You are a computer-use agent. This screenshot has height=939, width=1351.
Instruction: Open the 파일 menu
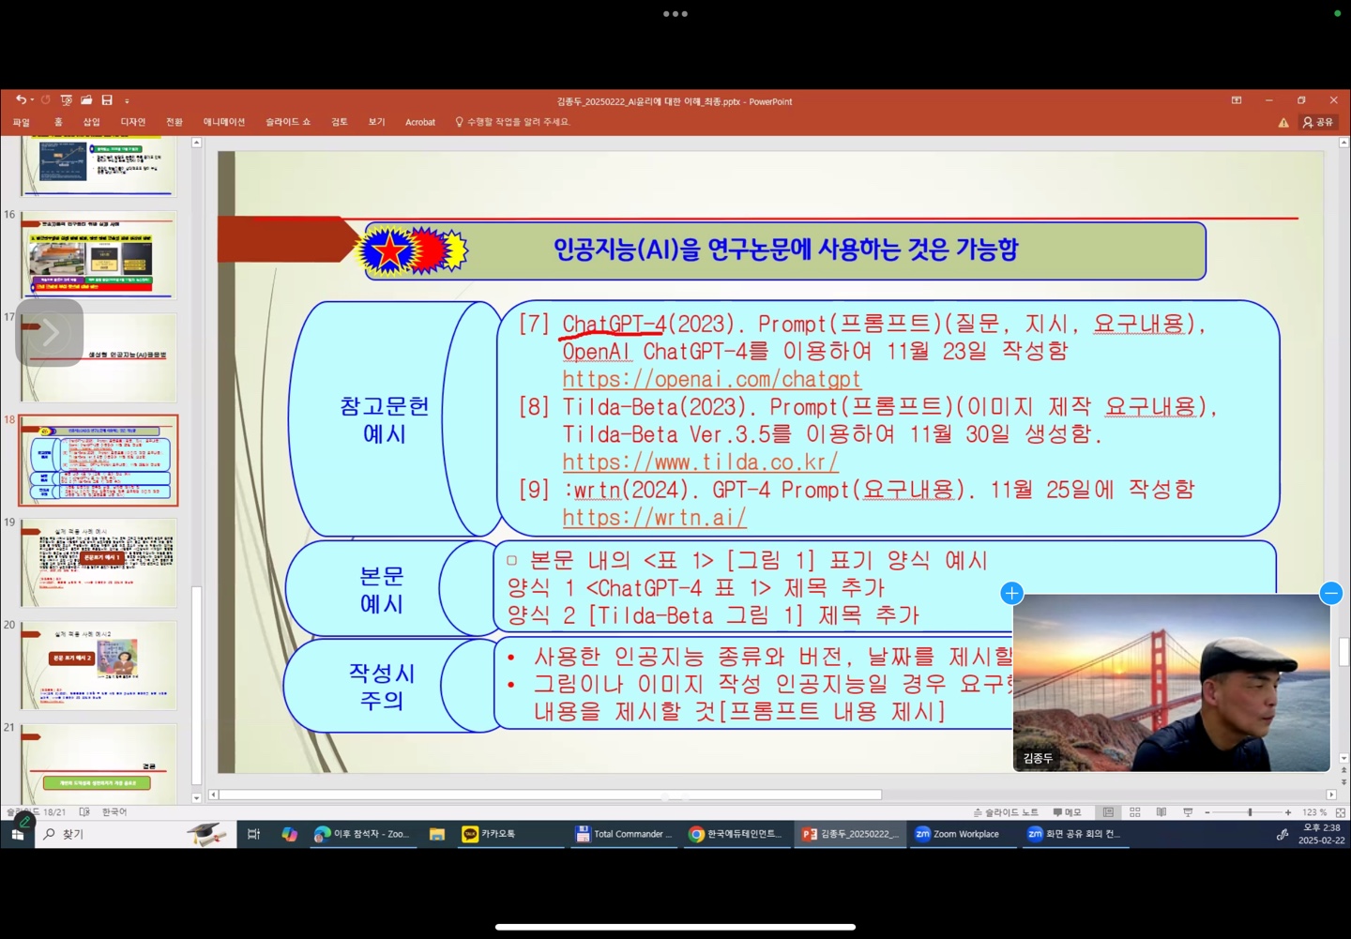(22, 122)
